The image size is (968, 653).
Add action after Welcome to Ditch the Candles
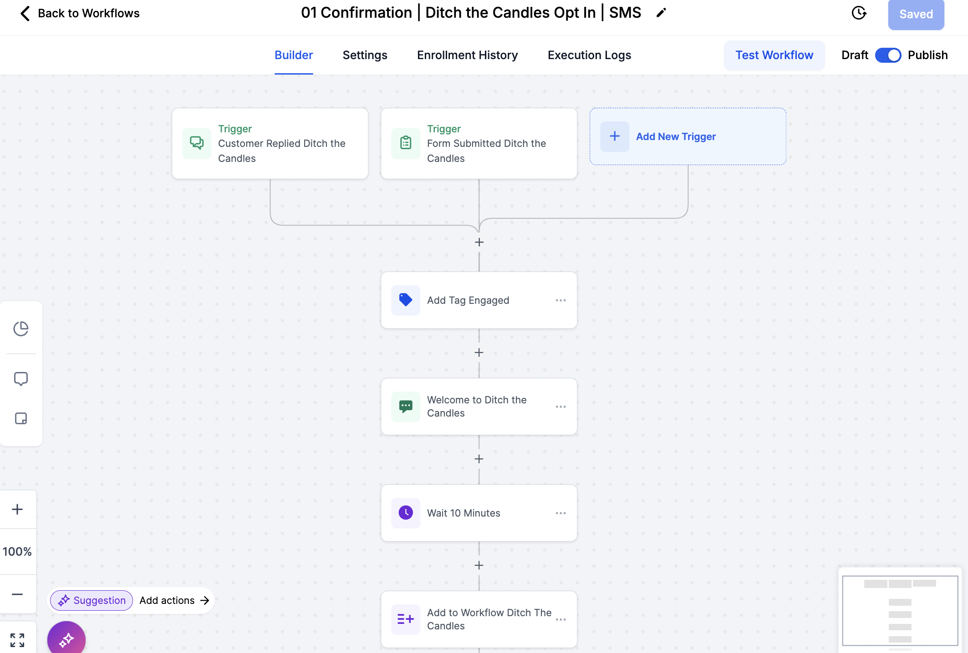click(x=479, y=459)
